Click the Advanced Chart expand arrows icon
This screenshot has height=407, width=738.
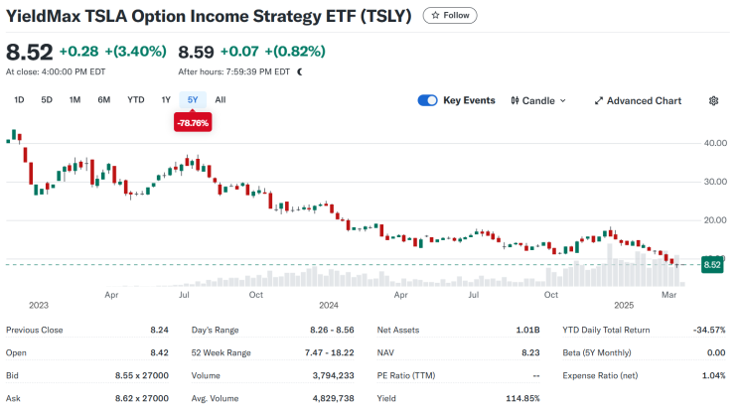[599, 100]
